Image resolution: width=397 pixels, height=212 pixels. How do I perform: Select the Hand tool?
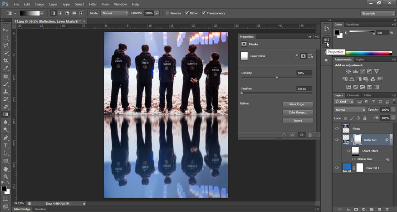6,168
